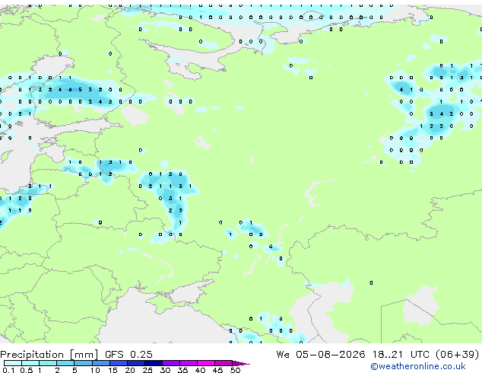Click the '20' legend scale label
This screenshot has height=373, width=482.
tap(130, 370)
